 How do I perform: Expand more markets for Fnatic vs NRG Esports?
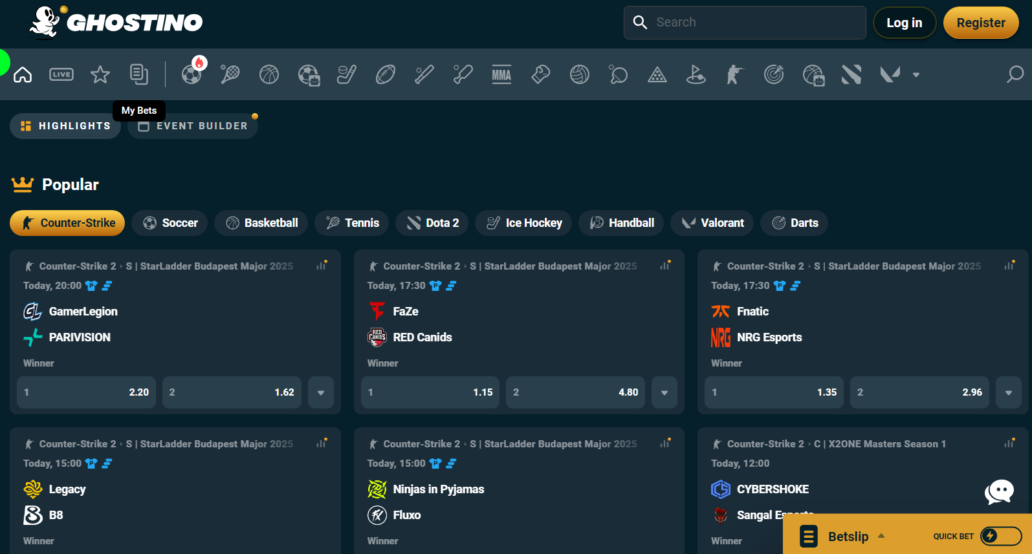(x=1009, y=392)
